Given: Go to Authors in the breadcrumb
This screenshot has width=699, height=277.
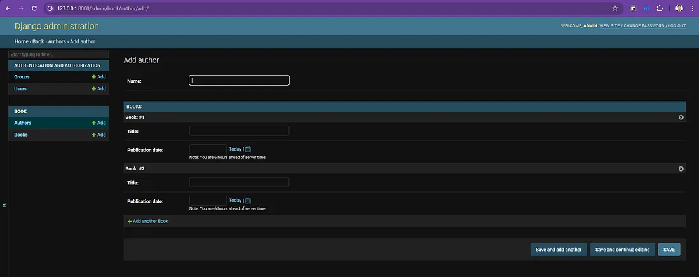Looking at the screenshot, I should tap(57, 41).
